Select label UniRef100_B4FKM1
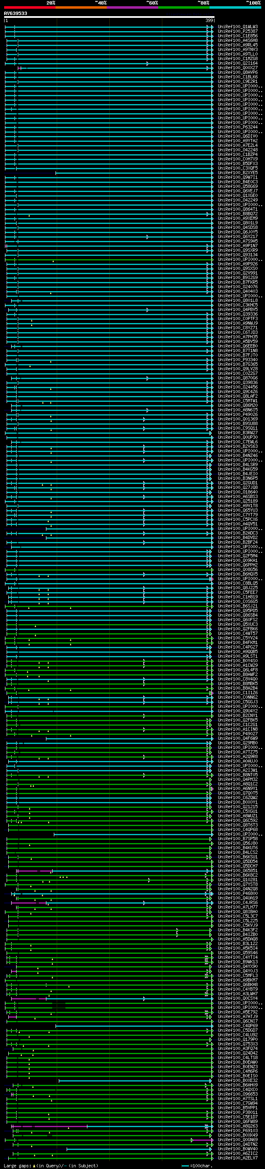 point(238,642)
